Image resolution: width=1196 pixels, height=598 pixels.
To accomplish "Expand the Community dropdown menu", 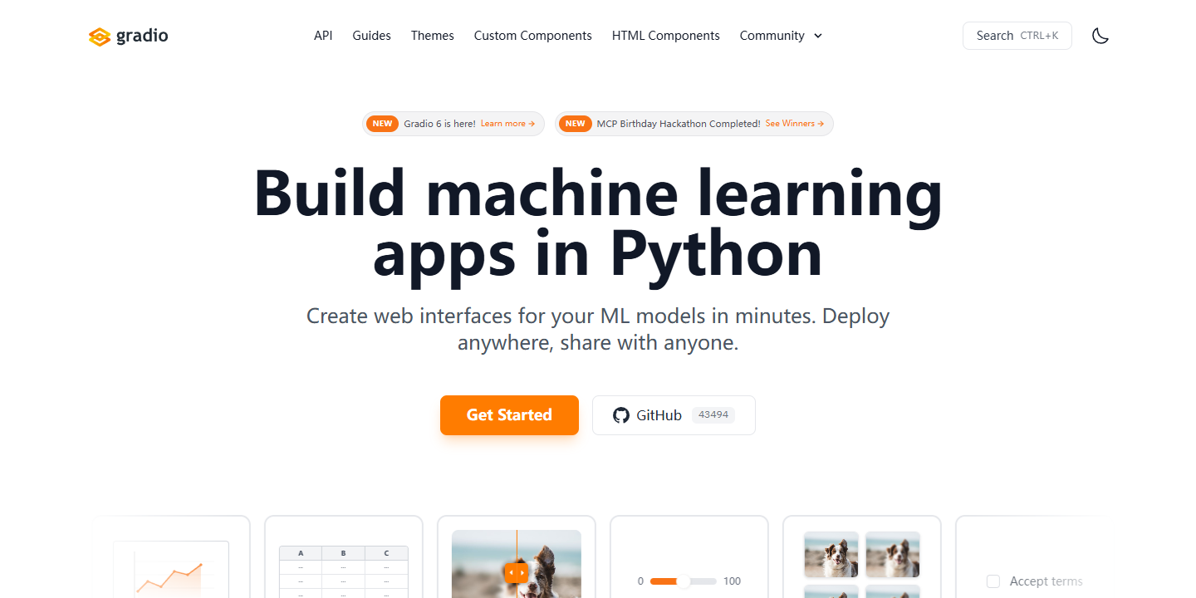I will coord(781,36).
